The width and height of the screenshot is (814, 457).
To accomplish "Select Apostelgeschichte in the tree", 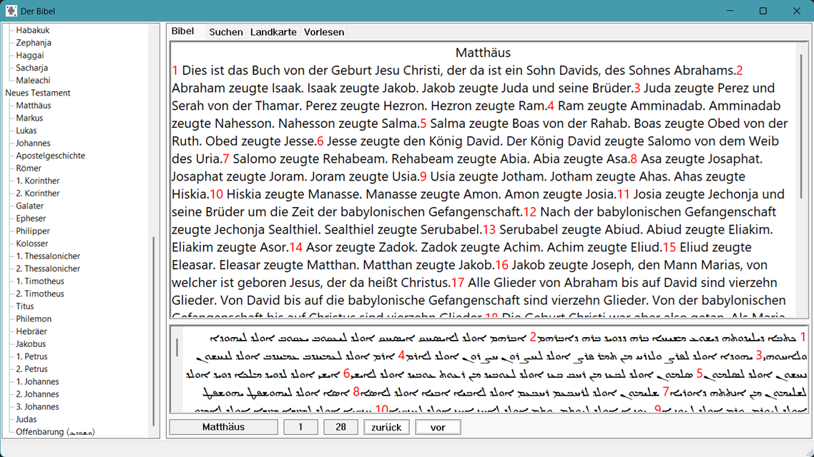I will 50,156.
